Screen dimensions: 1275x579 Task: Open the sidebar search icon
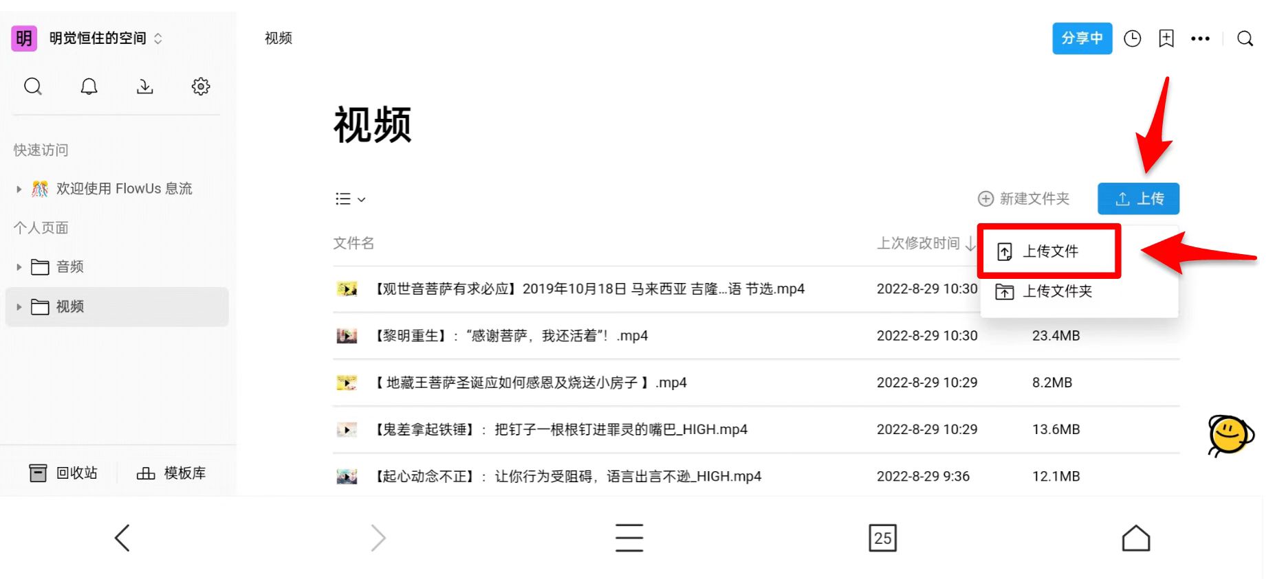pos(33,87)
